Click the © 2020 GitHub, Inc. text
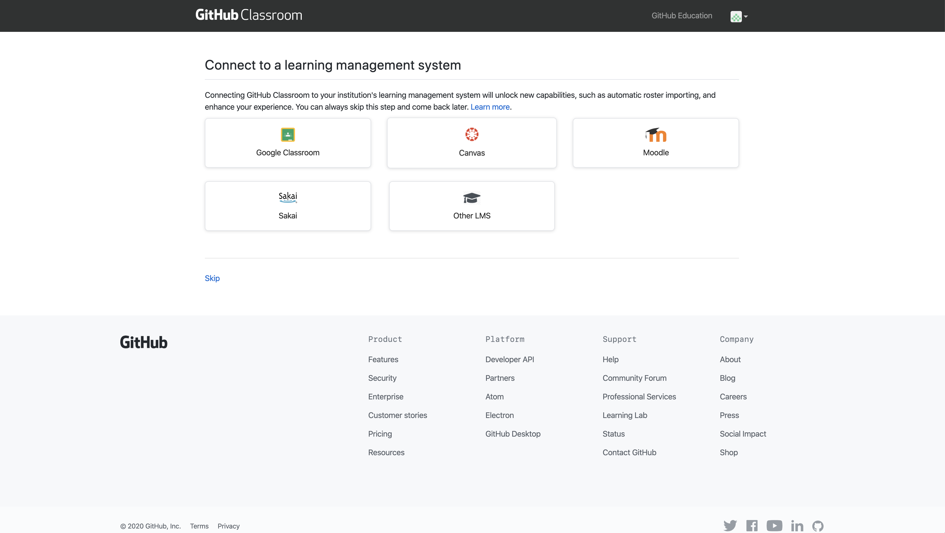945x533 pixels. (150, 526)
